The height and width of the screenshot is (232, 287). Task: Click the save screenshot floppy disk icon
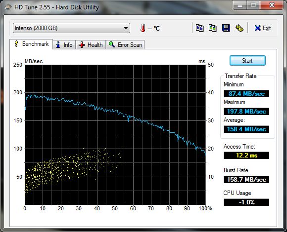pos(226,28)
